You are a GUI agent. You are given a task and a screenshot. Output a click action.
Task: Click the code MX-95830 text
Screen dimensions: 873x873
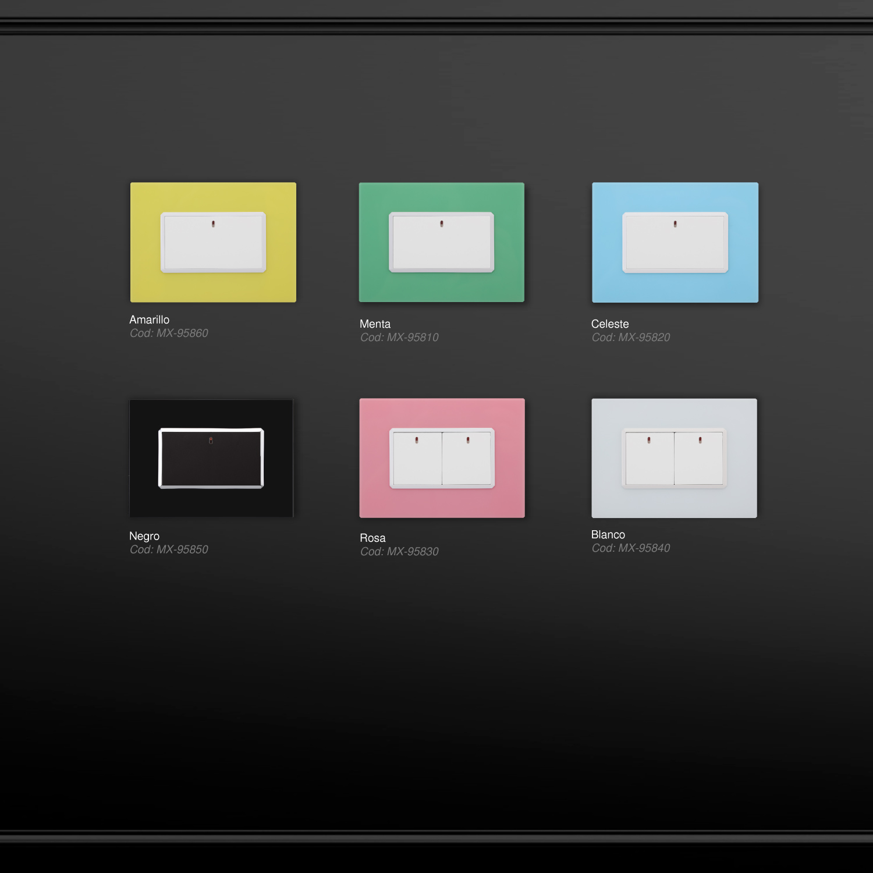(x=399, y=552)
